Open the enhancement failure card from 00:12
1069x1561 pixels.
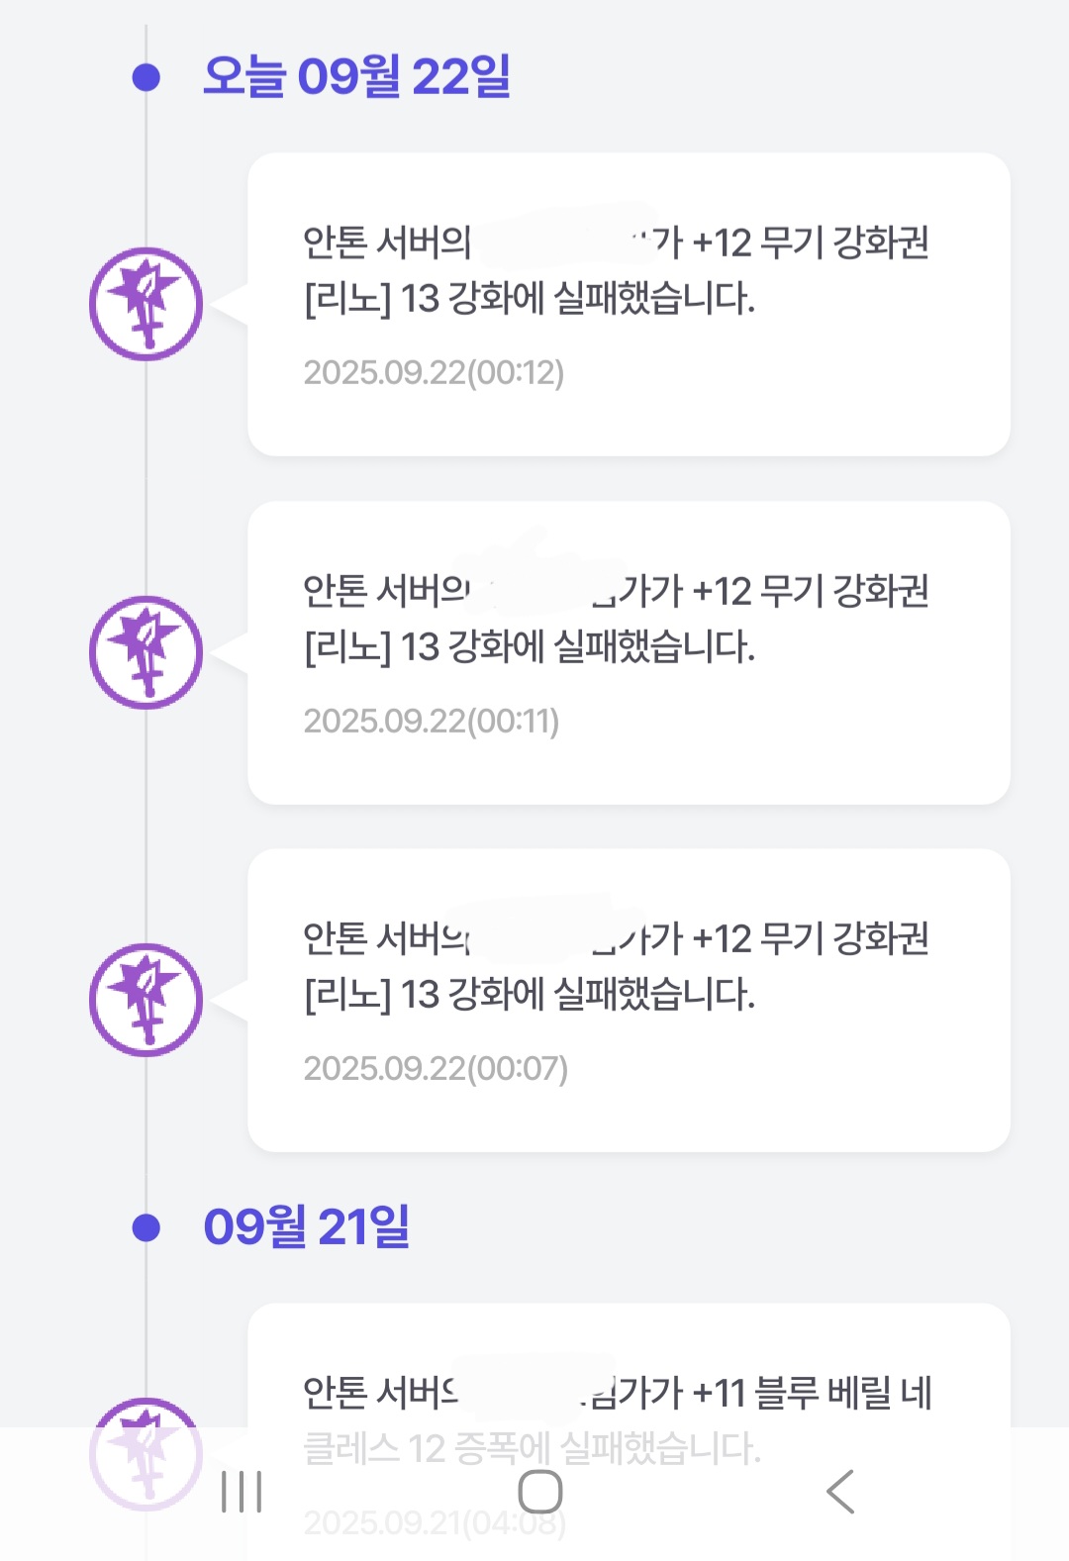(629, 304)
